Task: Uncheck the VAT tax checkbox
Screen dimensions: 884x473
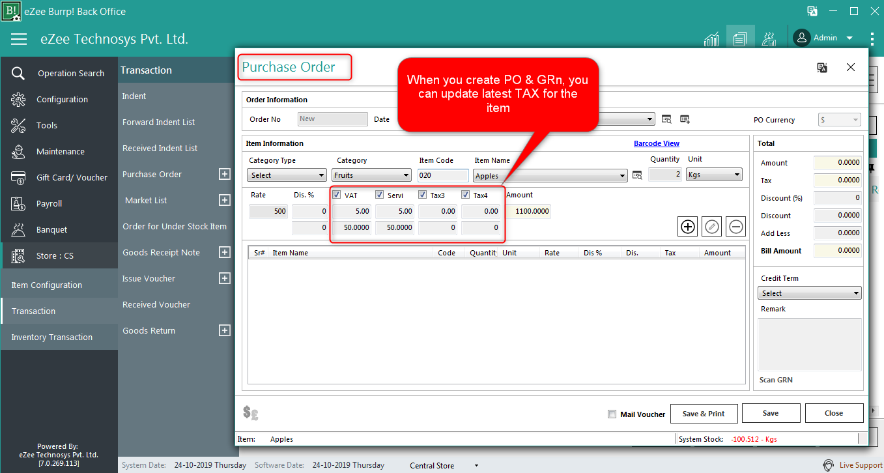Action: click(337, 194)
